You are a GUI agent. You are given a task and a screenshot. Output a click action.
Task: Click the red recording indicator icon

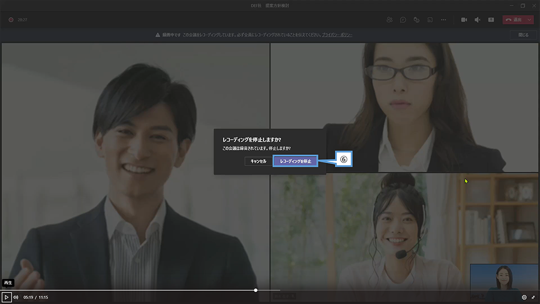[x=10, y=19]
